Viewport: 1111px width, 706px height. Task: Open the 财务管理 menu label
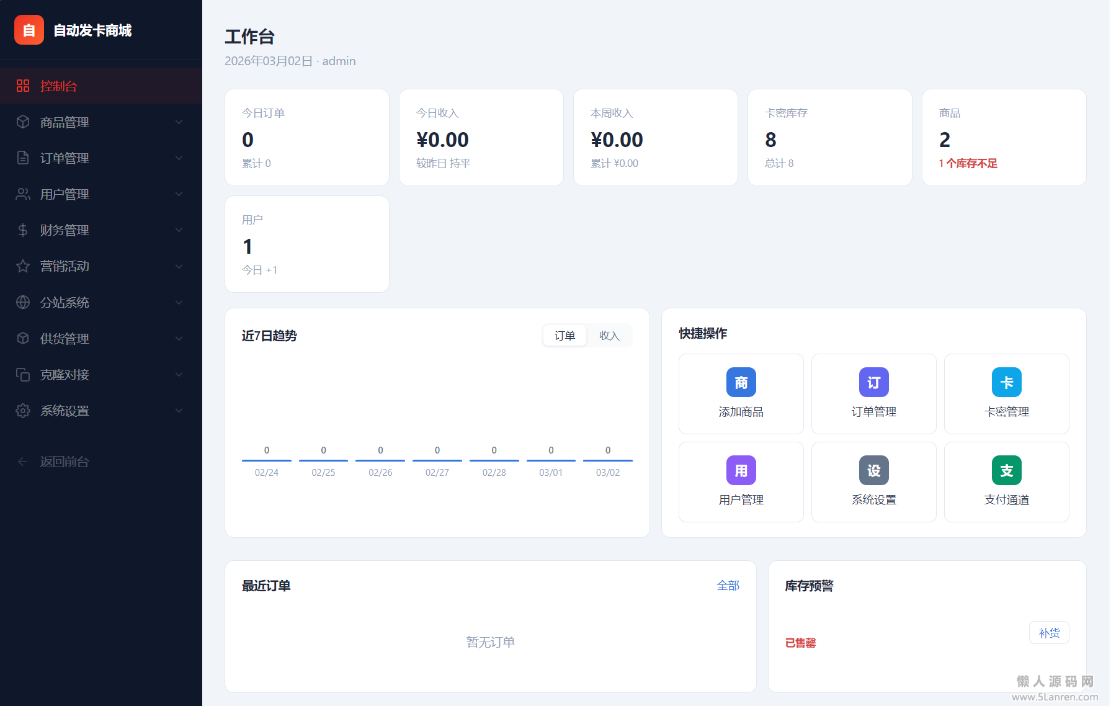[65, 230]
